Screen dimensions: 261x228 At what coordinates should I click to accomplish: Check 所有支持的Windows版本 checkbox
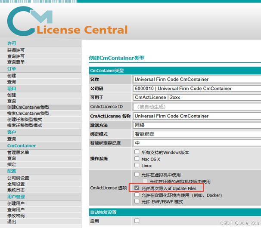click(x=137, y=152)
